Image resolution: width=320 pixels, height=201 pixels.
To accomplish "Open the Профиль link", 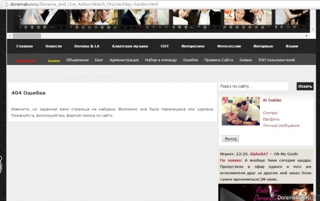I will pyautogui.click(x=271, y=119).
